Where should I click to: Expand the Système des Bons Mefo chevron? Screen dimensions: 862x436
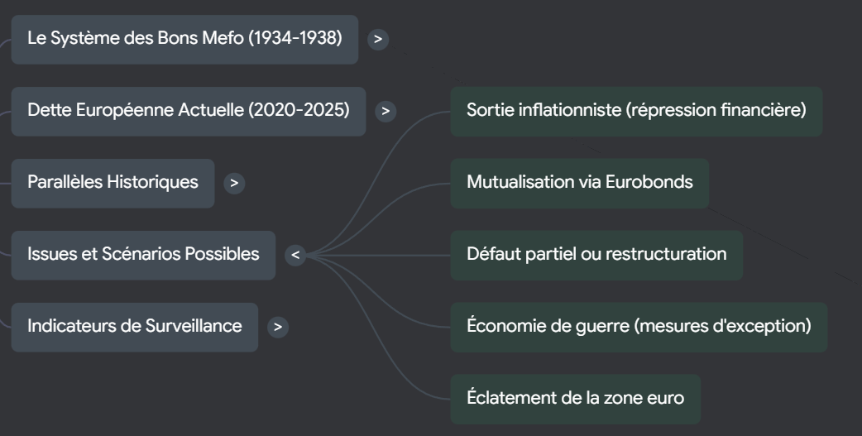(378, 39)
